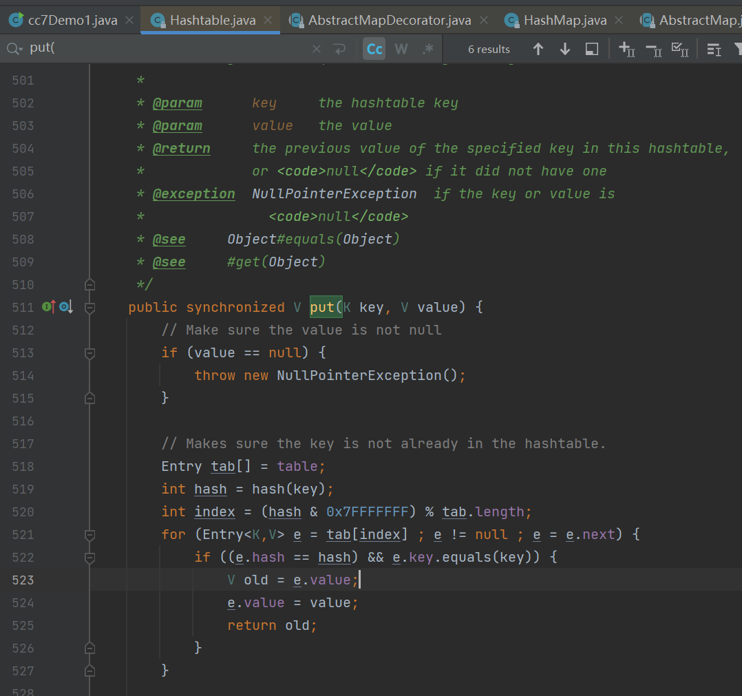Insert new line in search field
This screenshot has width=742, height=696.
[340, 49]
